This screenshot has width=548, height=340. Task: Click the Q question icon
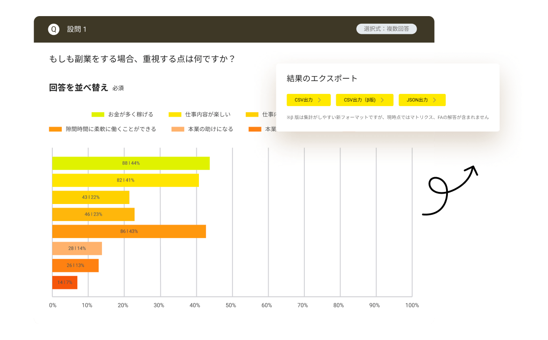(54, 29)
